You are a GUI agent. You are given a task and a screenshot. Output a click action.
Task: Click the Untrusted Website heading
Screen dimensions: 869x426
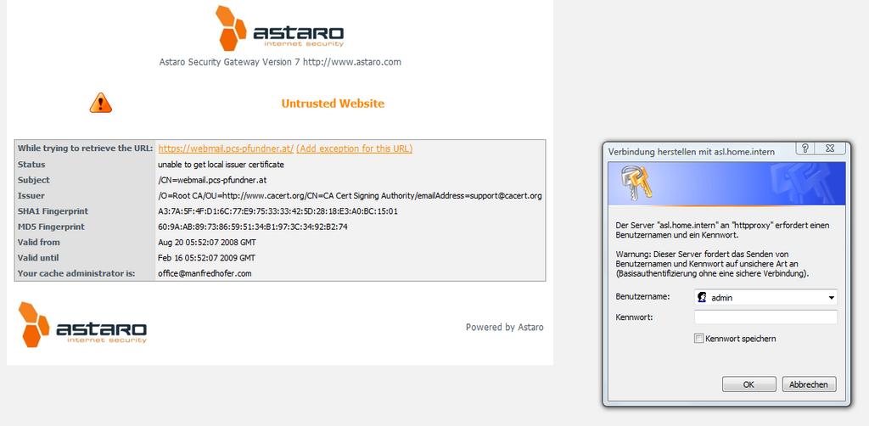pyautogui.click(x=333, y=104)
